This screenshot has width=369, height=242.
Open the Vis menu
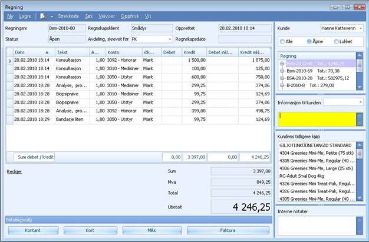(x=148, y=16)
